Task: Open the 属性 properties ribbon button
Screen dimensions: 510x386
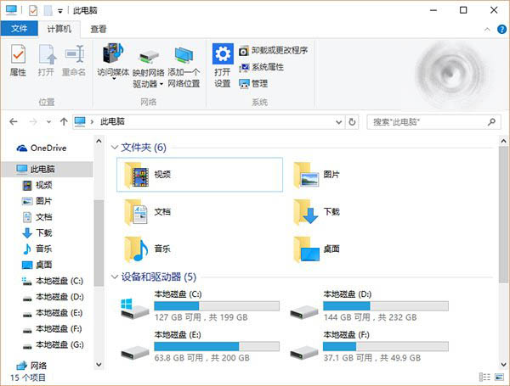Action: [x=18, y=60]
